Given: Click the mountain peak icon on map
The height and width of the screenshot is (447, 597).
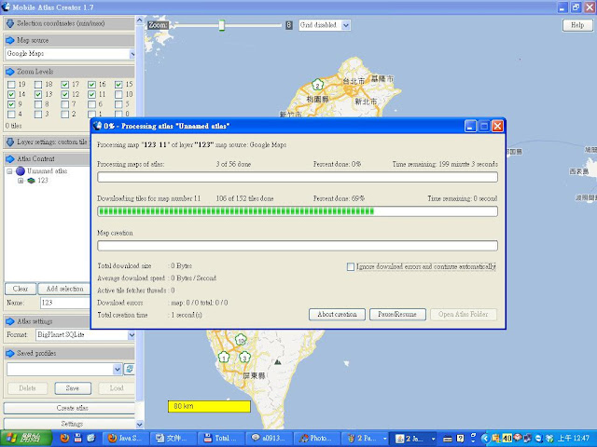Looking at the screenshot, I should click(278, 362).
